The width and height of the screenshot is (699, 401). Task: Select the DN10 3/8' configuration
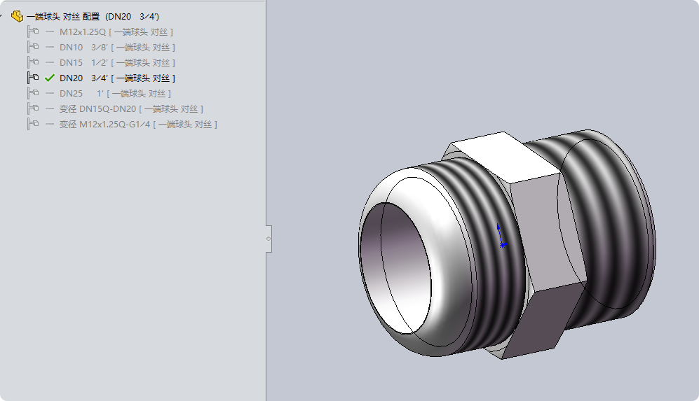[x=117, y=47]
